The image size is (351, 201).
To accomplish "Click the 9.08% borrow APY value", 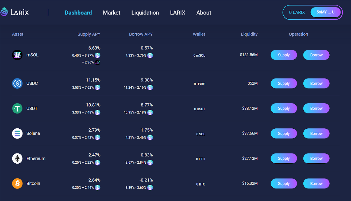I will [147, 80].
